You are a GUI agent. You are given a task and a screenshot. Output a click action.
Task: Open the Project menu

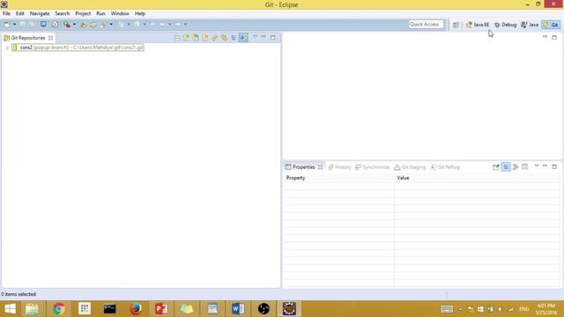point(83,13)
